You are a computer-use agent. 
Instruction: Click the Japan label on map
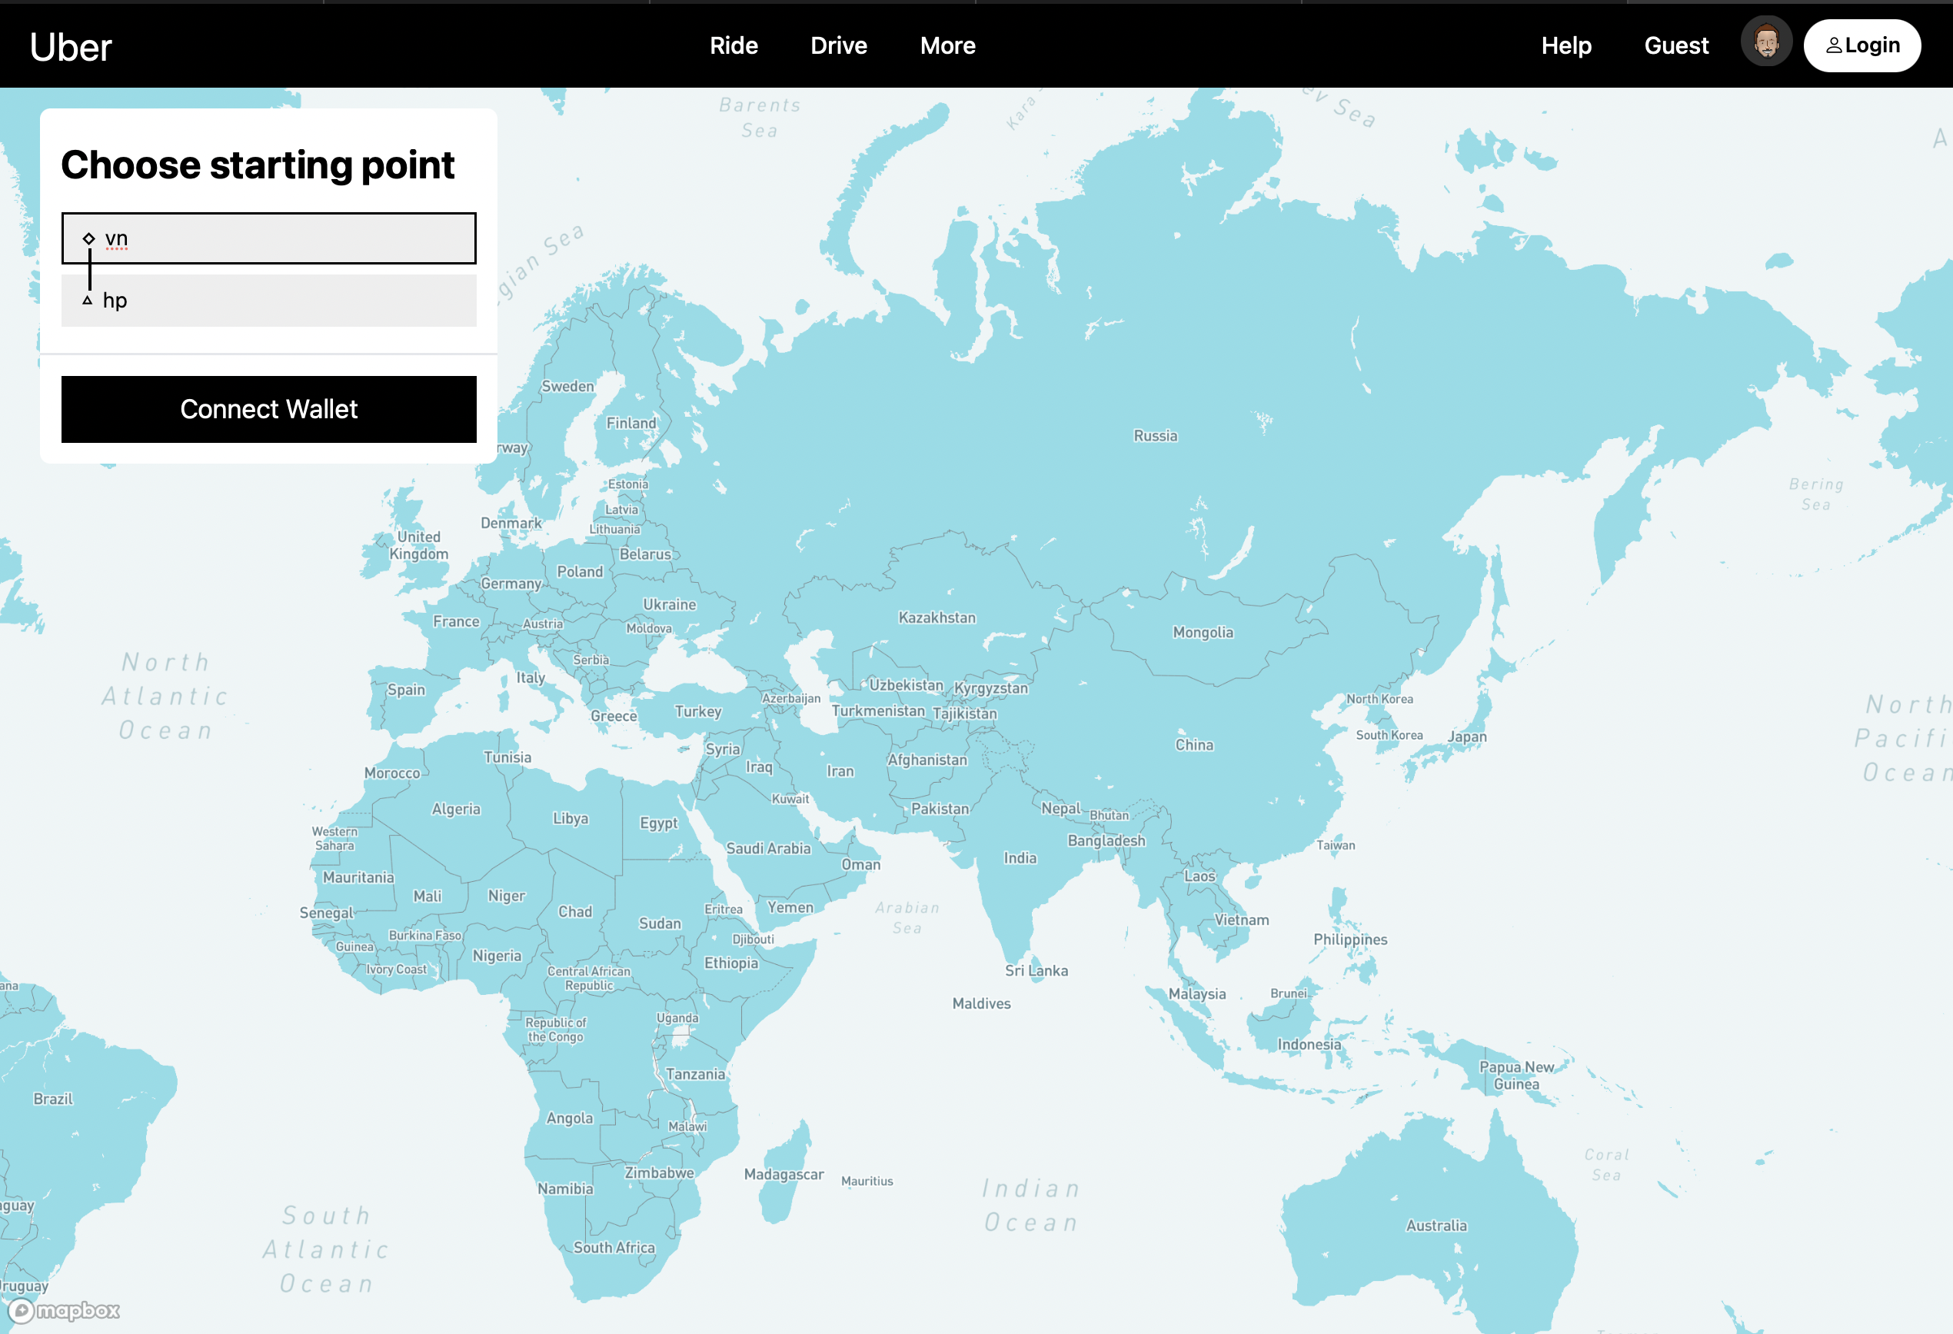[x=1467, y=737]
